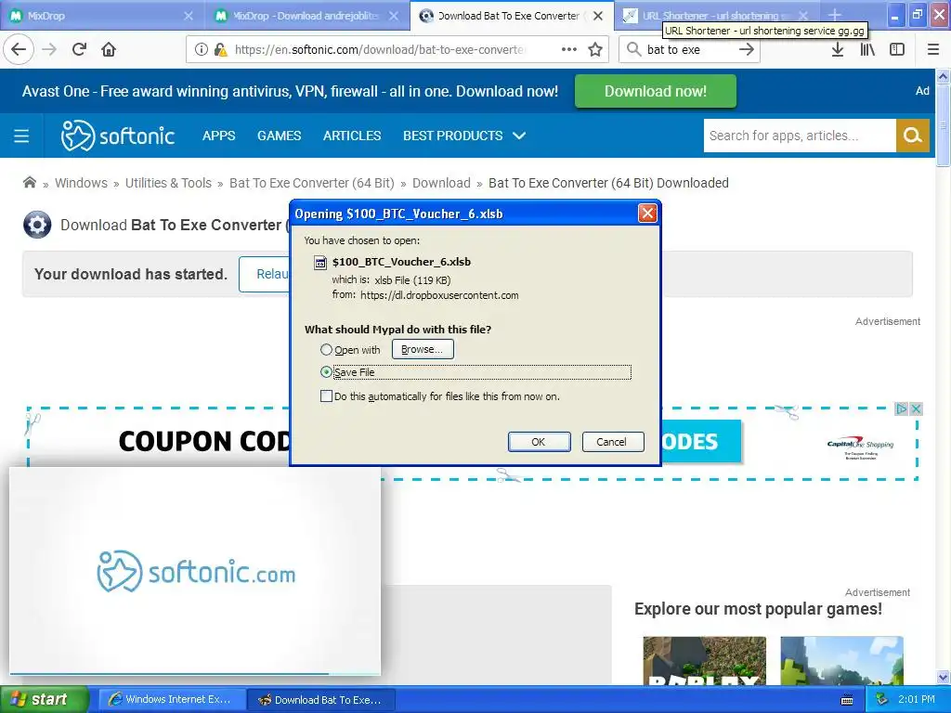
Task: Click the gear icon beside Download title
Action: pyautogui.click(x=37, y=225)
